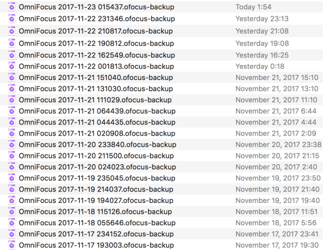Image resolution: width=323 pixels, height=250 pixels.
Task: Select OmniFocus 2017-11-21 131030.ofocus-backup filename
Action: [x=96, y=88]
